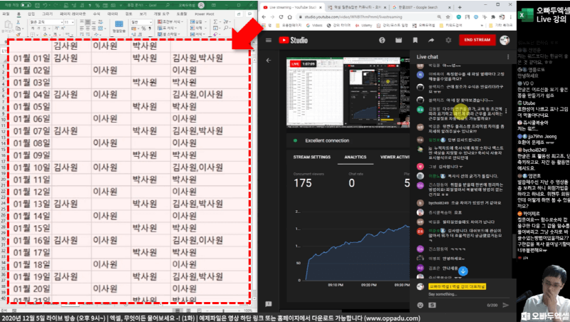The width and height of the screenshot is (570, 322).
Task: Click the Paste clipboard icon in Excel
Action: 8,26
